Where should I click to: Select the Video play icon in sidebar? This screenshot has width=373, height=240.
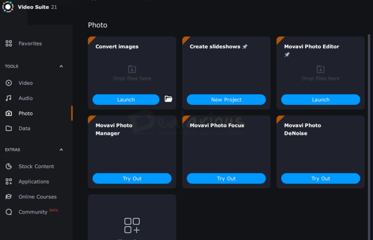tap(9, 82)
